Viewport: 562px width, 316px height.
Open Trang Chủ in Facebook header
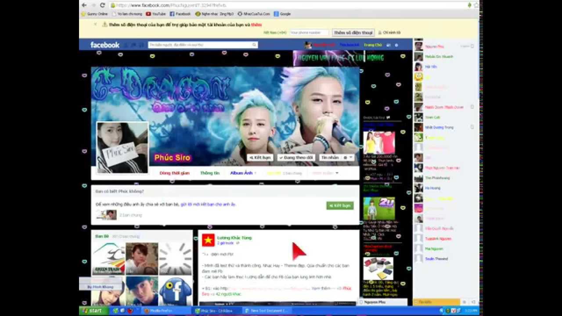point(373,45)
